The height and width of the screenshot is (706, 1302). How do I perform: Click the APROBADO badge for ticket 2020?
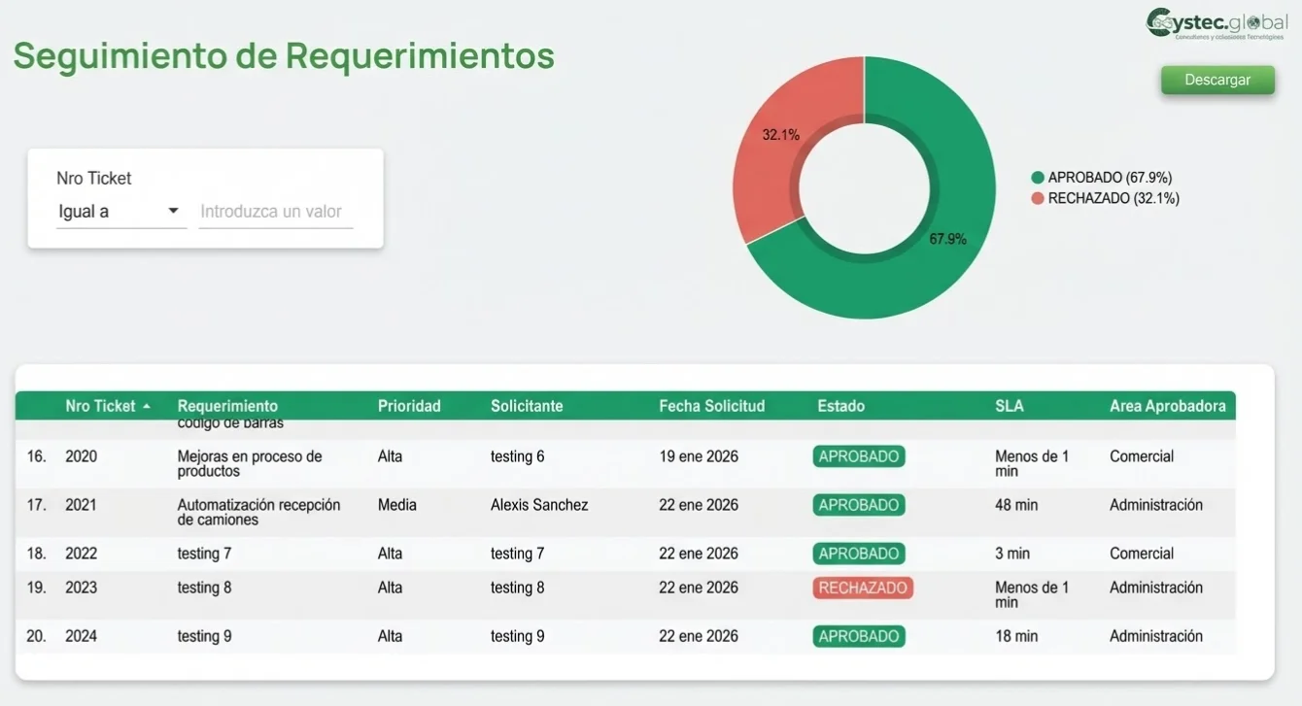[x=858, y=455]
